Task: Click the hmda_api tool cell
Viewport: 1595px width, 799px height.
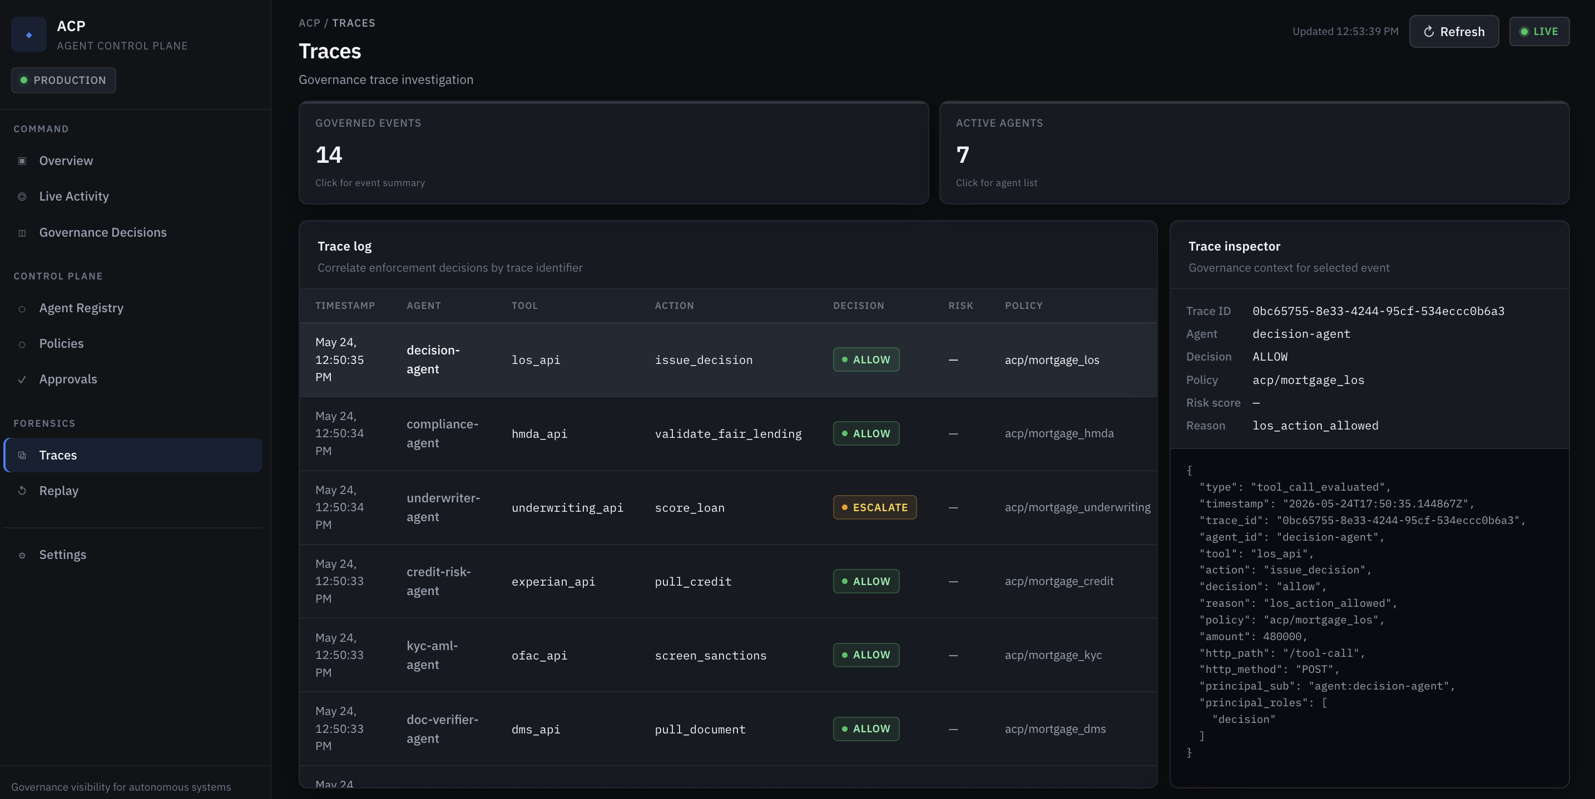Action: (539, 433)
